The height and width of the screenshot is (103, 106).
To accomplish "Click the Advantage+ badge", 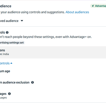I will pos(98,6).
